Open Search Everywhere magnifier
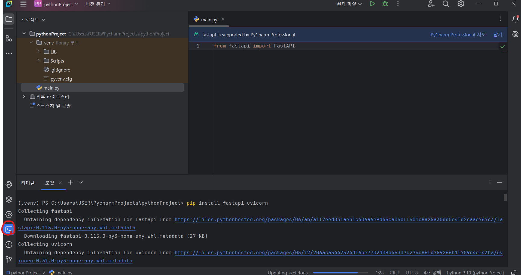This screenshot has width=521, height=275. (446, 4)
